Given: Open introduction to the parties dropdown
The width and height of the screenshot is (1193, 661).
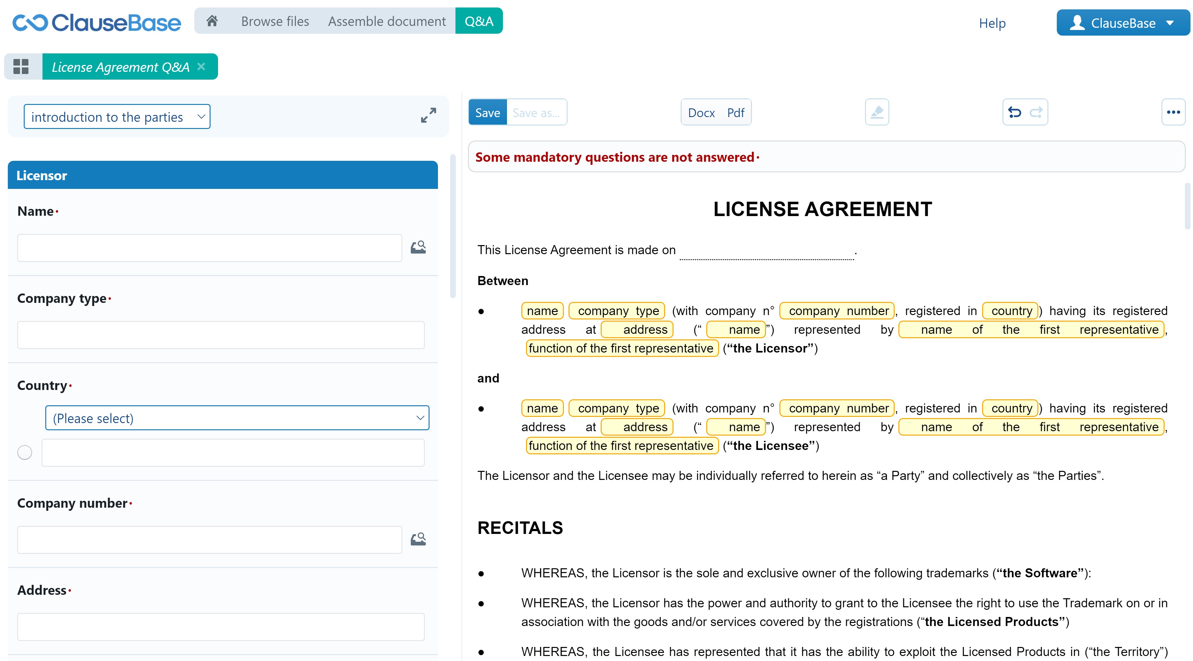Looking at the screenshot, I should click(x=117, y=117).
